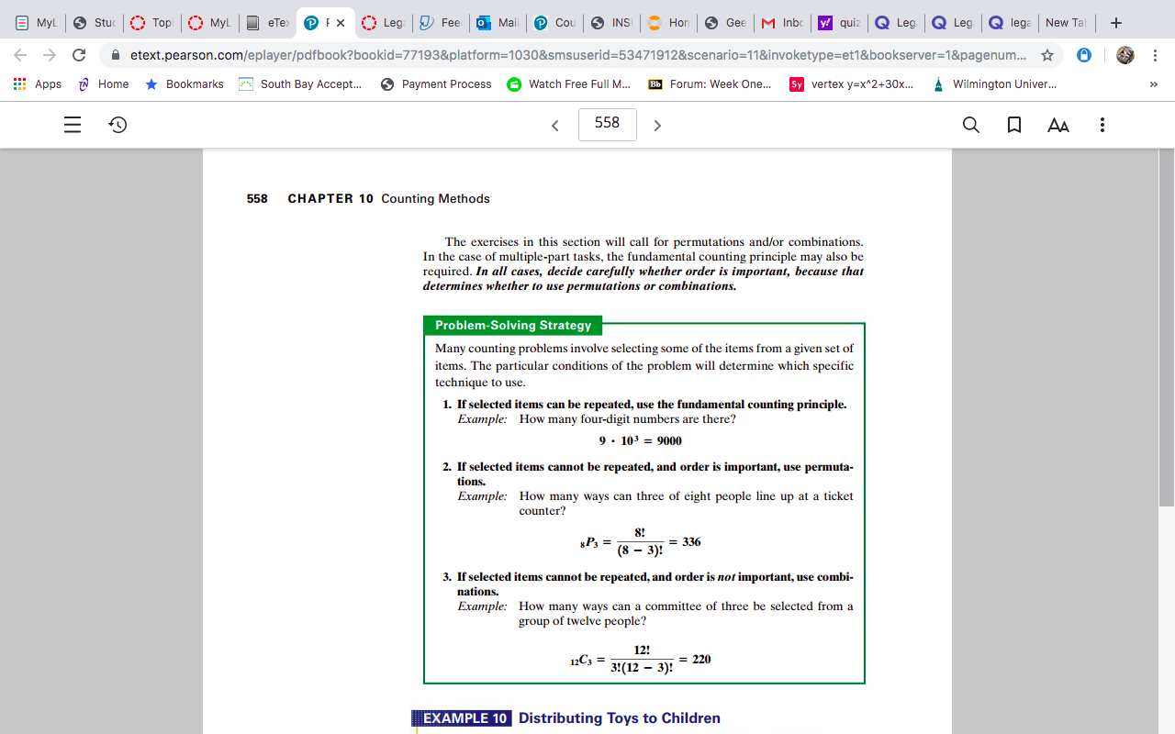Open the text size AA settings
Viewport: 1175px width, 734px height.
point(1058,126)
